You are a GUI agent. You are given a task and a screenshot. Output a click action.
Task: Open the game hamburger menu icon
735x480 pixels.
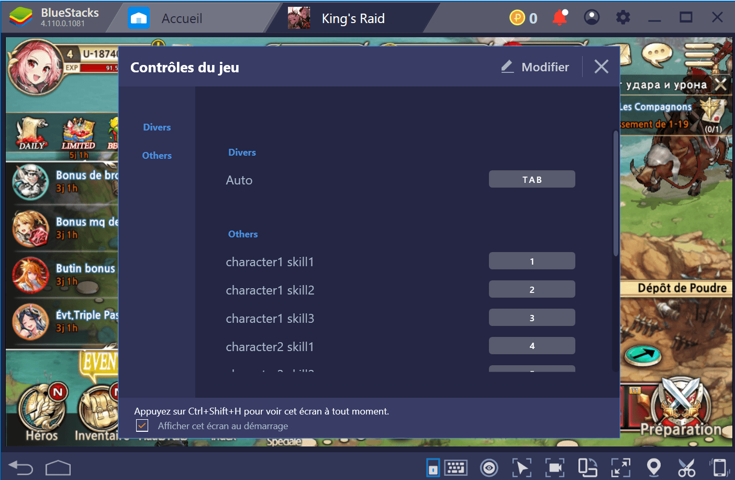(700, 54)
